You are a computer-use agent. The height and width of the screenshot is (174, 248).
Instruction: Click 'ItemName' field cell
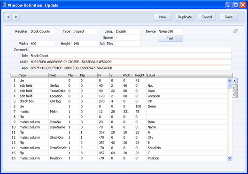pos(58,127)
